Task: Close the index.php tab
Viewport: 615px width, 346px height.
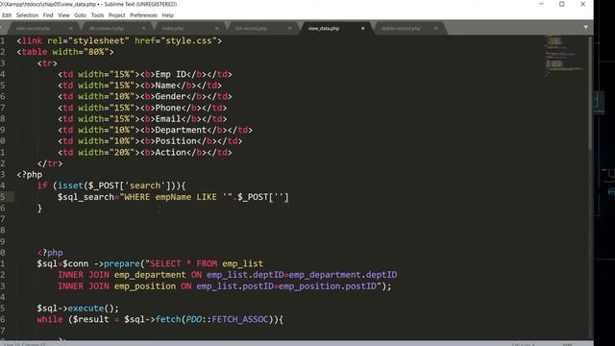Action: pos(216,28)
